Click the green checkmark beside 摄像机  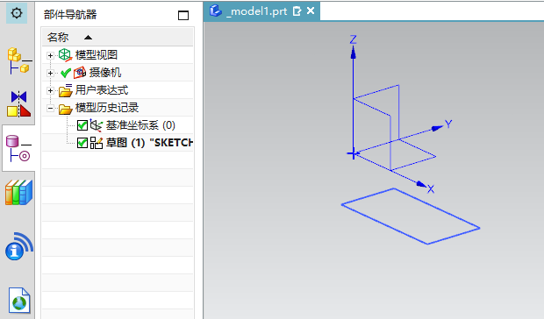[66, 73]
